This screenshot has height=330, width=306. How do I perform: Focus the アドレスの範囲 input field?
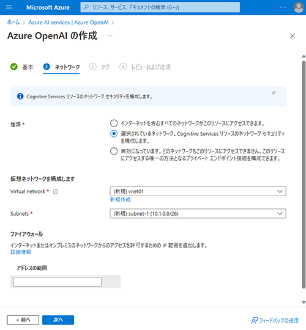point(58,282)
